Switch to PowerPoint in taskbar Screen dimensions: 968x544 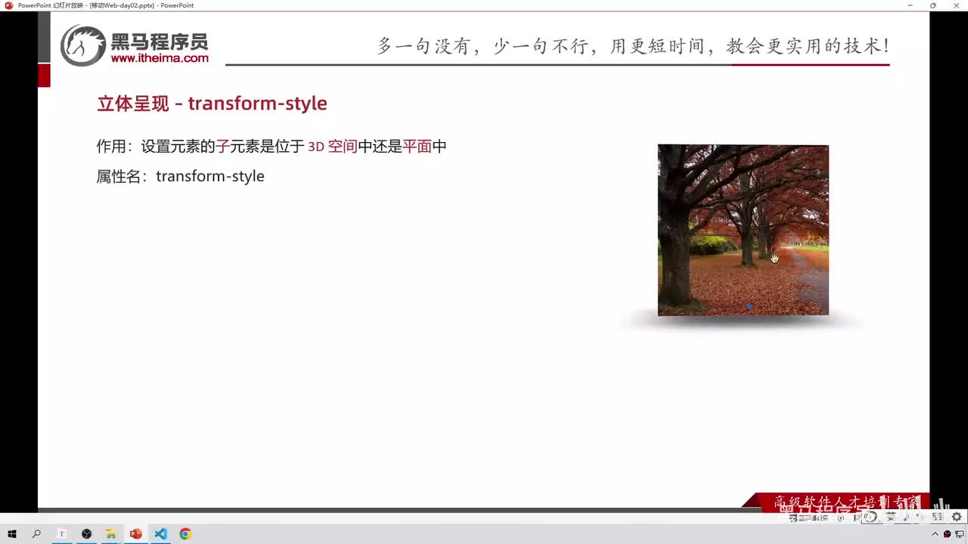click(136, 534)
